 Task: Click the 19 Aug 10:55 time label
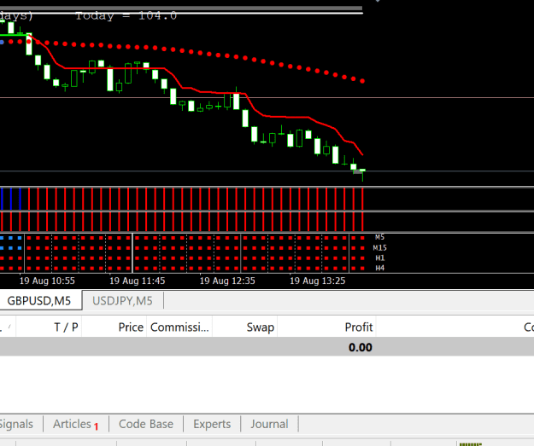[x=47, y=281]
